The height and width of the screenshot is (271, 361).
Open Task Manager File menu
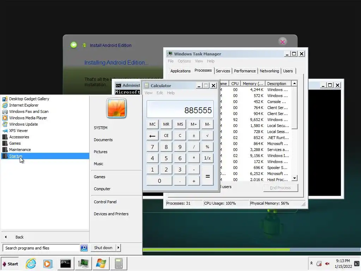pyautogui.click(x=171, y=61)
